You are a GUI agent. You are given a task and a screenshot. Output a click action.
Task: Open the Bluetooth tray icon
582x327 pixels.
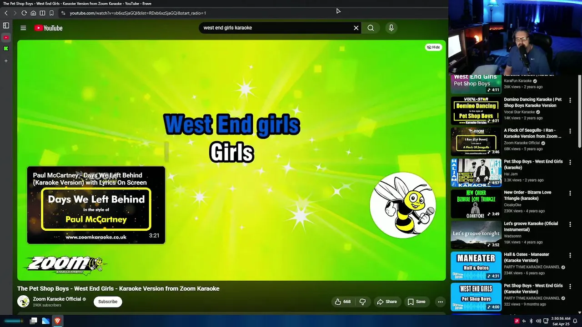[x=531, y=321]
